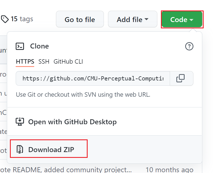The image size is (213, 173).
Task: Click the terminal icon next to Clone
Action: [x=20, y=46]
